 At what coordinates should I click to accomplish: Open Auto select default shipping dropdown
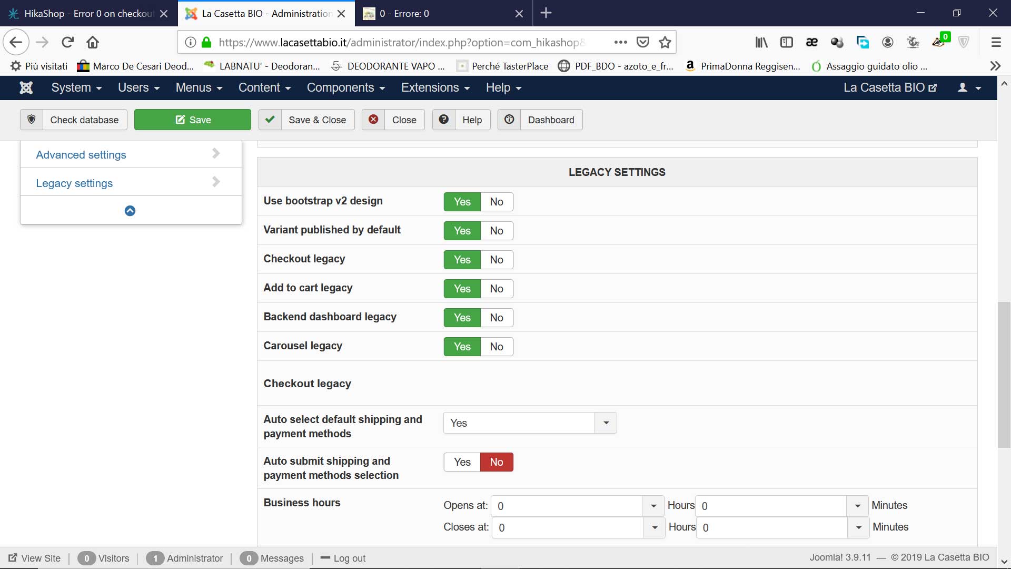click(606, 423)
